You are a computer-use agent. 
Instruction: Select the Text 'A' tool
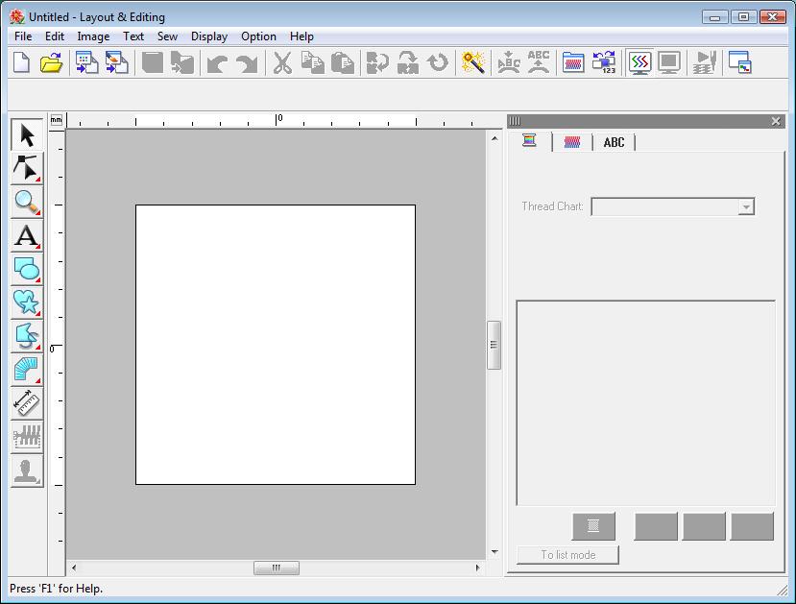tap(27, 235)
